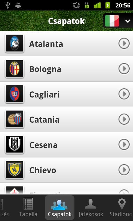Tap the Bologna club crest icon

click(15, 69)
